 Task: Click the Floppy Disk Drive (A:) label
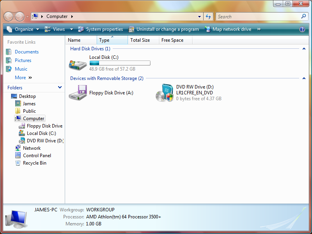pos(111,93)
